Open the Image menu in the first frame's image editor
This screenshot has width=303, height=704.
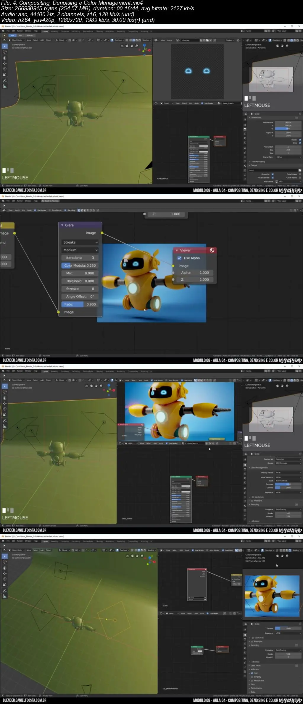point(170,40)
